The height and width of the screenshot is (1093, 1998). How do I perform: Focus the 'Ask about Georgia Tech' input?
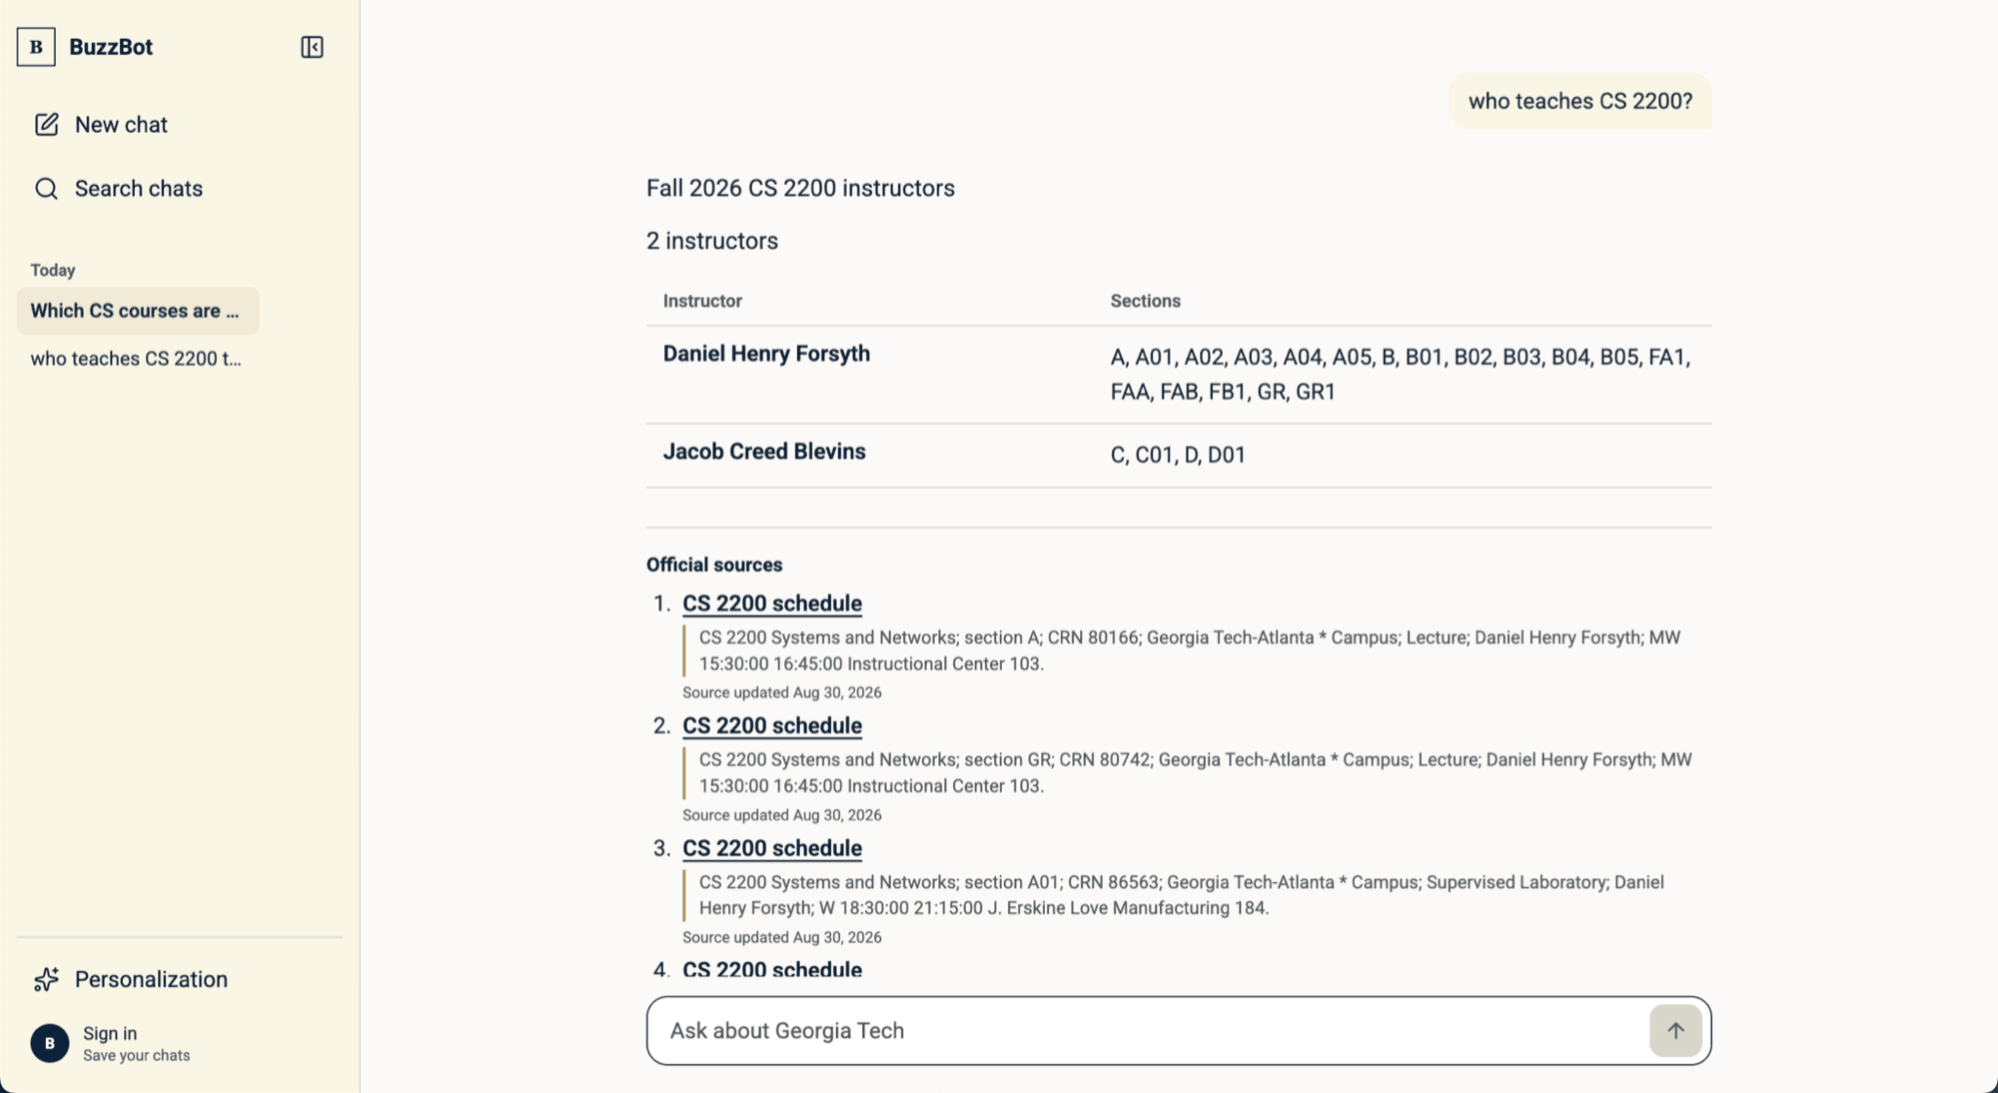click(1149, 1030)
